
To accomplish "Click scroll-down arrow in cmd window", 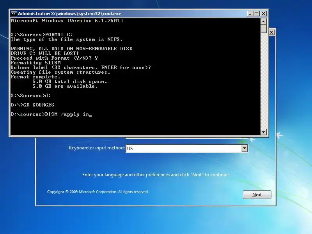I will tap(264, 132).
